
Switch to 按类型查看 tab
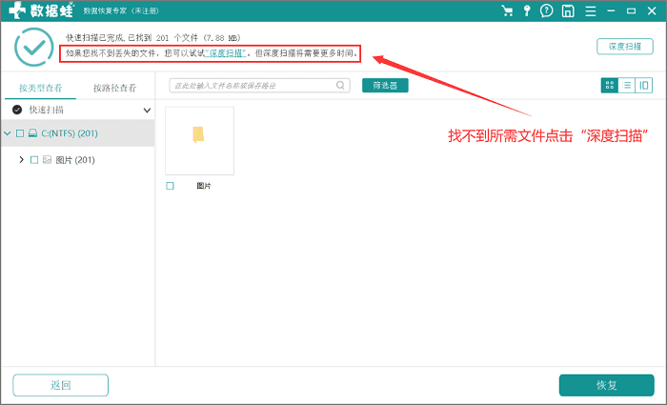click(40, 88)
